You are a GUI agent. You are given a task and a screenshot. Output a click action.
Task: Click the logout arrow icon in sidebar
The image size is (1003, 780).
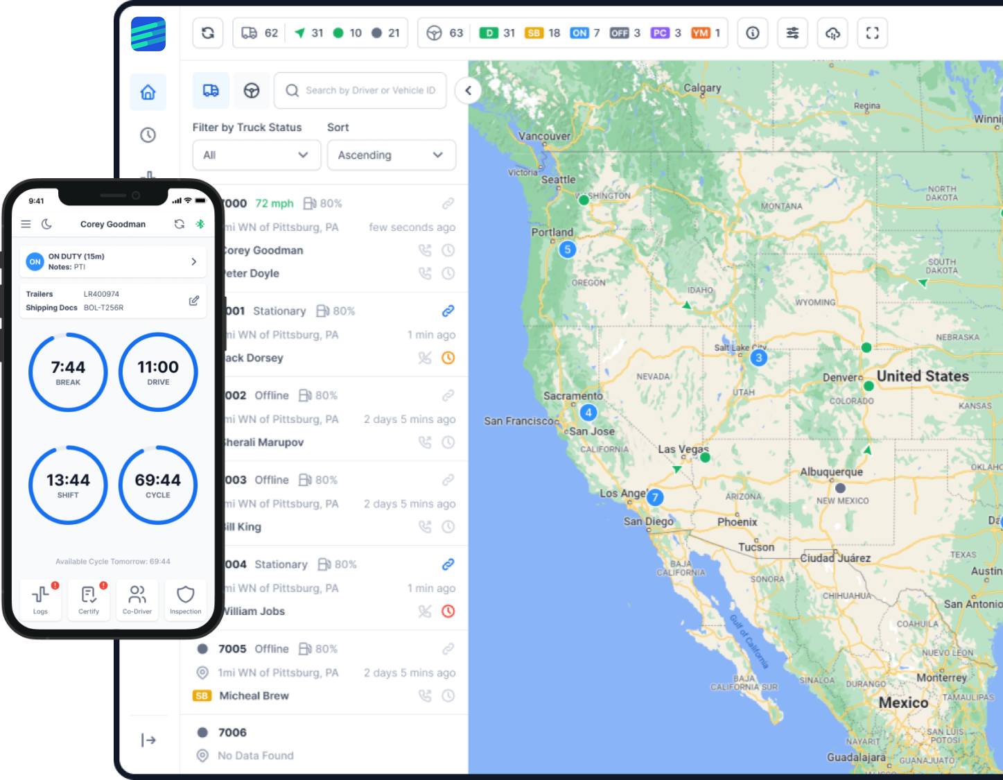click(148, 740)
